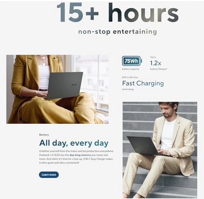This screenshot has width=204, height=199.
Task: Click the 'technology' caption under Fast Charging
Action: [128, 89]
